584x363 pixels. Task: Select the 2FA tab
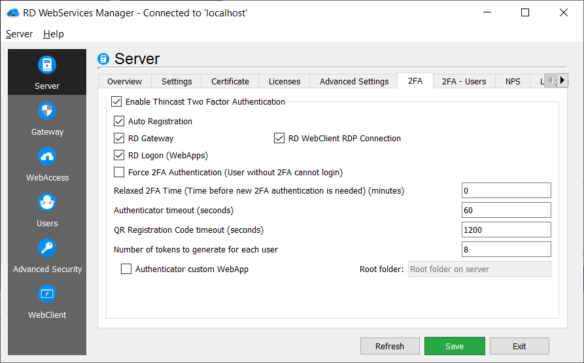[x=415, y=81]
